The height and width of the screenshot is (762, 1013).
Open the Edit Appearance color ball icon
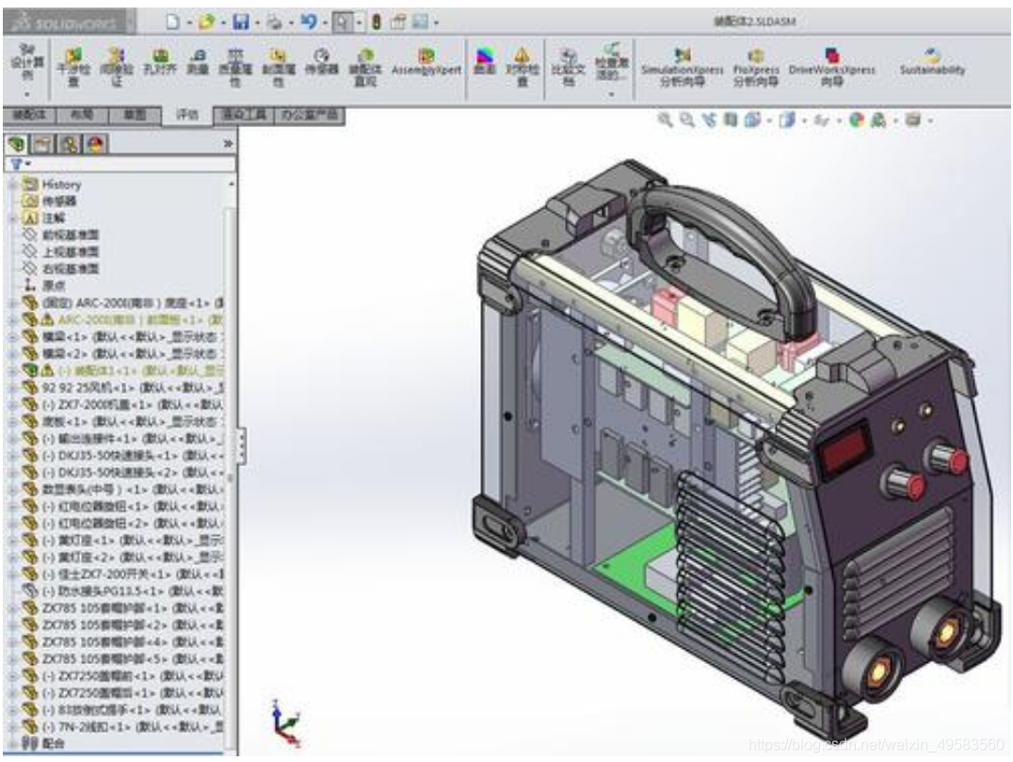857,120
